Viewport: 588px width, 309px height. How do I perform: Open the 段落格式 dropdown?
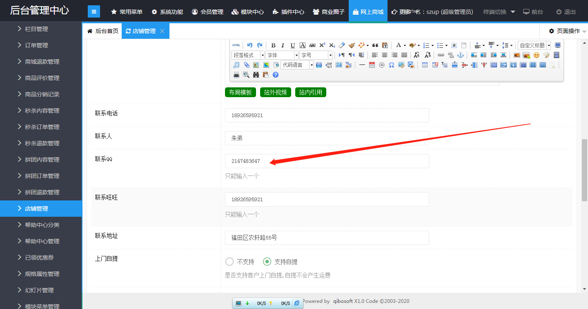[248, 55]
